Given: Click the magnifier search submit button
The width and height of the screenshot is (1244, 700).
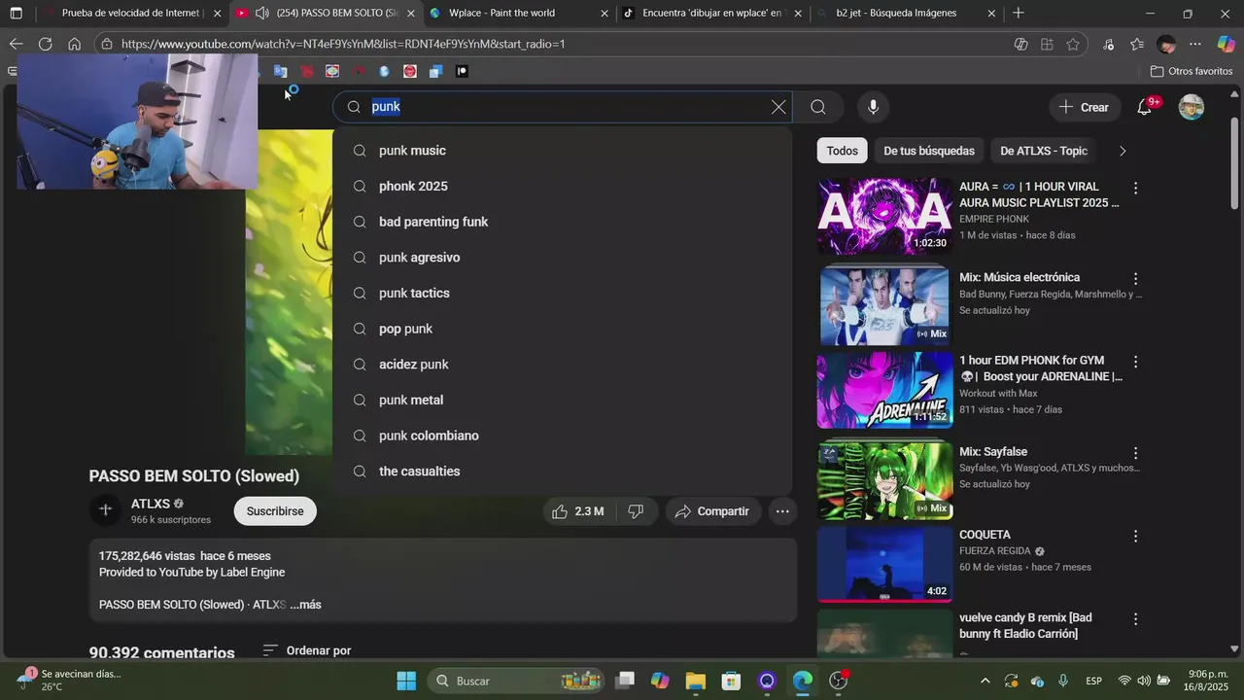Looking at the screenshot, I should [818, 107].
